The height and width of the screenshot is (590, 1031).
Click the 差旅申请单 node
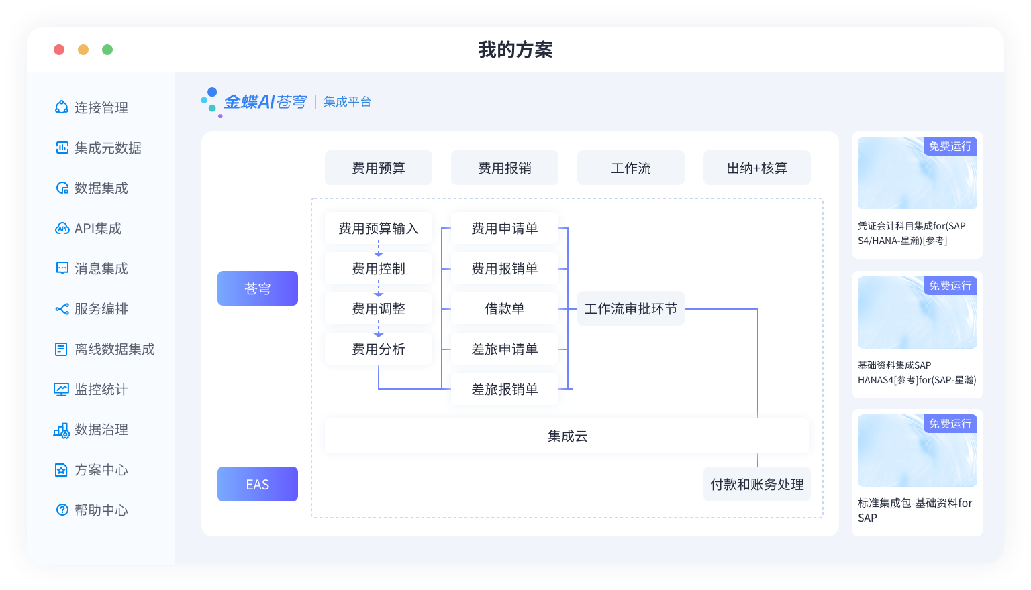[505, 349]
